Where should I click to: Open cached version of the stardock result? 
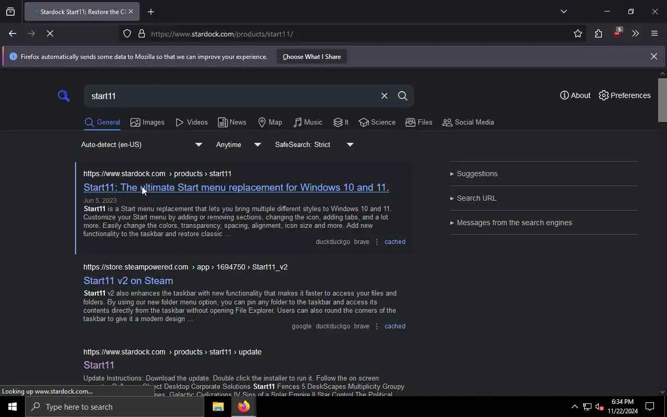point(394,242)
